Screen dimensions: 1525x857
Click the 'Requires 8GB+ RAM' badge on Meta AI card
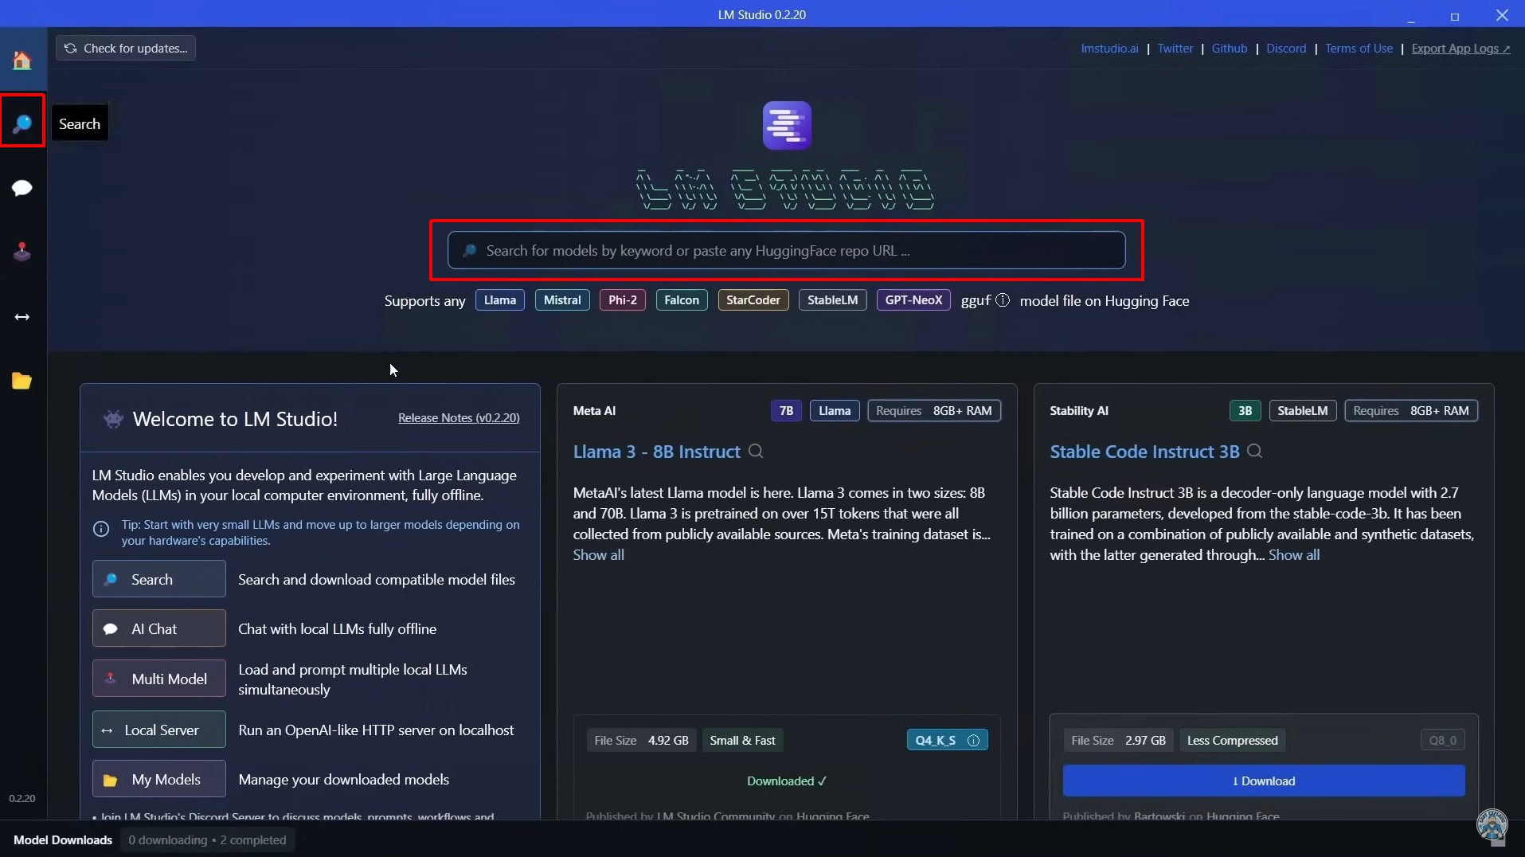(934, 411)
